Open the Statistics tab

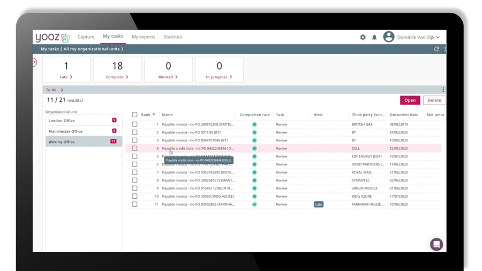pos(173,36)
